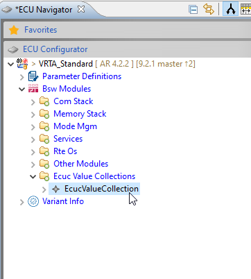Select Memory Stack
This screenshot has width=251, height=279.
pyautogui.click(x=80, y=114)
